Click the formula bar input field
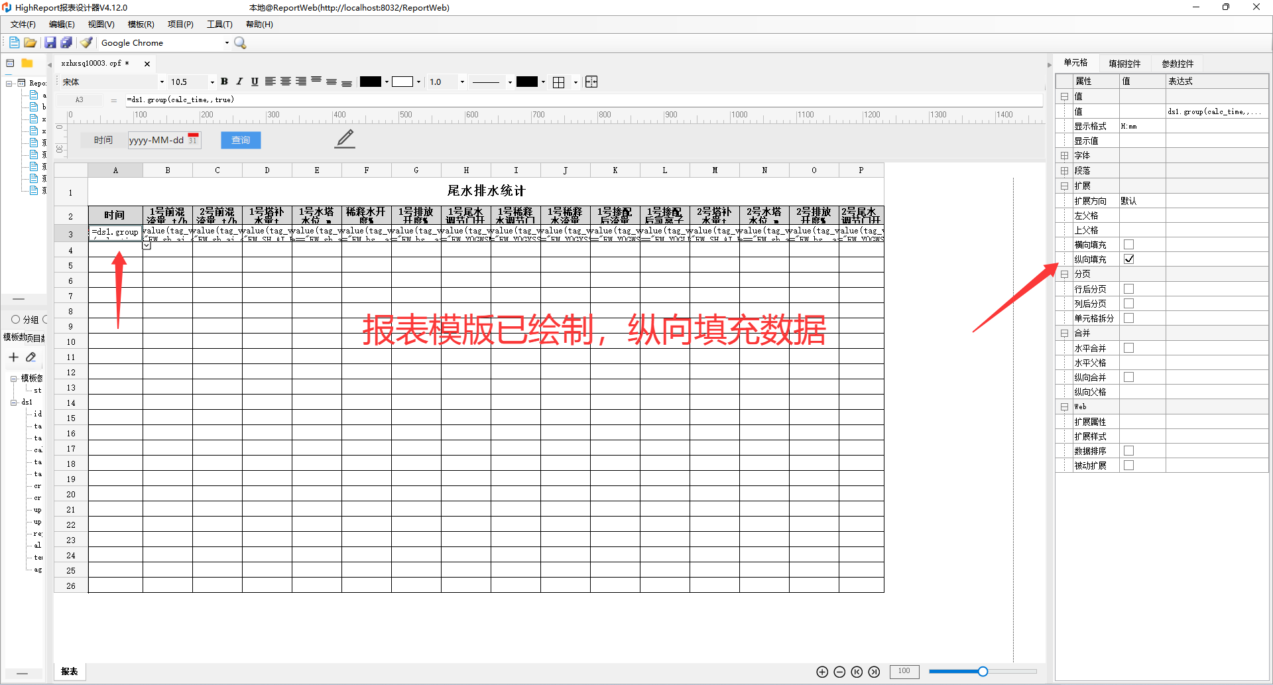The height and width of the screenshot is (685, 1273). pos(583,100)
